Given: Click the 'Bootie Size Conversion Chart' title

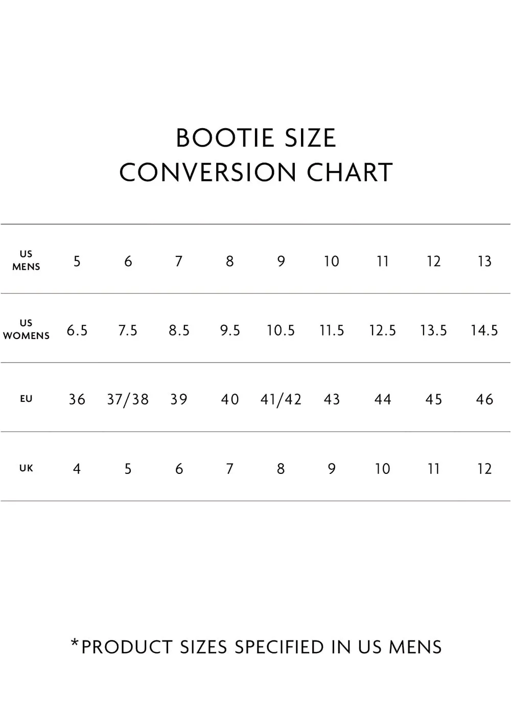Looking at the screenshot, I should coord(255,155).
